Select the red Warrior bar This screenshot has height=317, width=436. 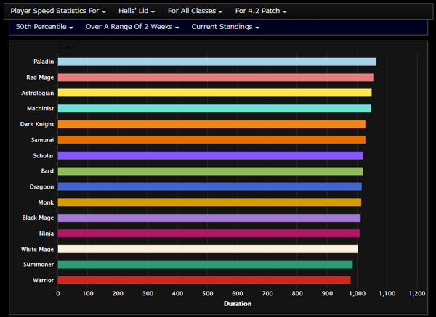point(204,280)
